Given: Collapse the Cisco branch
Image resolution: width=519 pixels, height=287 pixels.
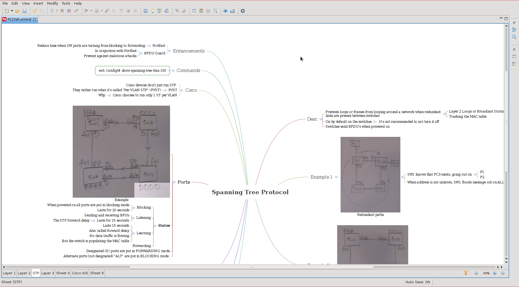Looking at the screenshot, I should (182, 90).
